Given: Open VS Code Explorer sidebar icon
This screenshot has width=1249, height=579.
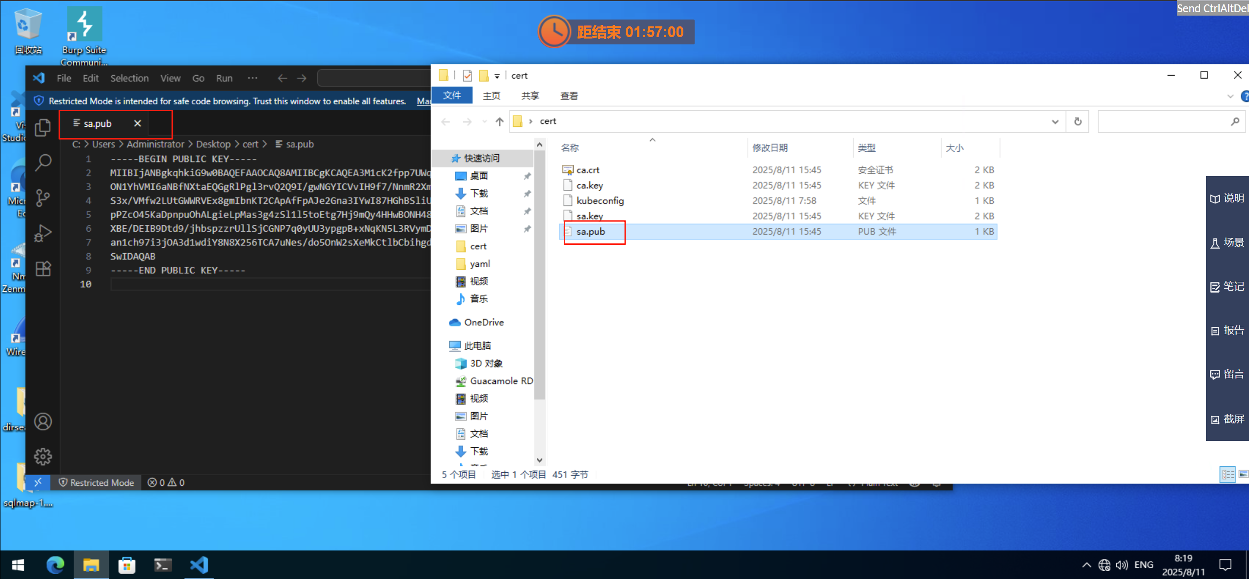Looking at the screenshot, I should coord(43,127).
